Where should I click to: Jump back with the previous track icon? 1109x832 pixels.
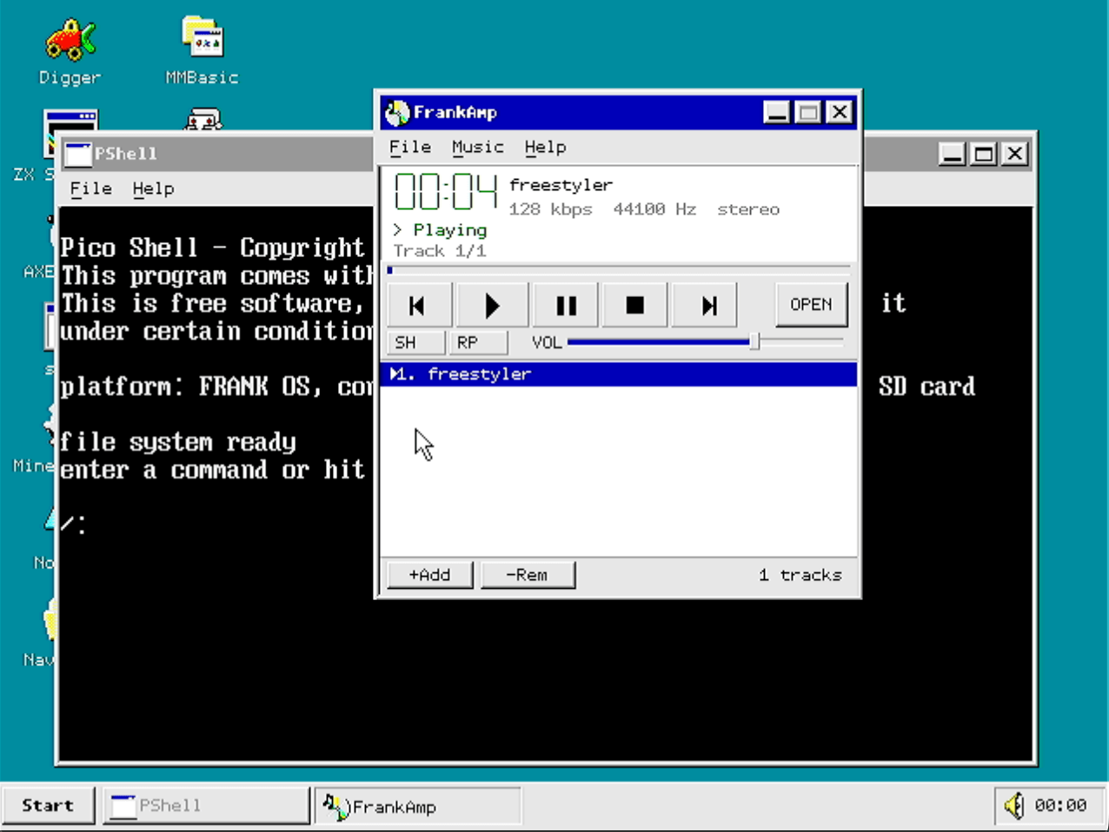point(419,304)
